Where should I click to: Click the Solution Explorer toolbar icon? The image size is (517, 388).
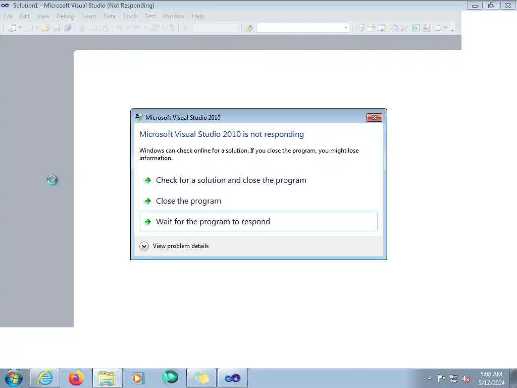click(x=359, y=28)
